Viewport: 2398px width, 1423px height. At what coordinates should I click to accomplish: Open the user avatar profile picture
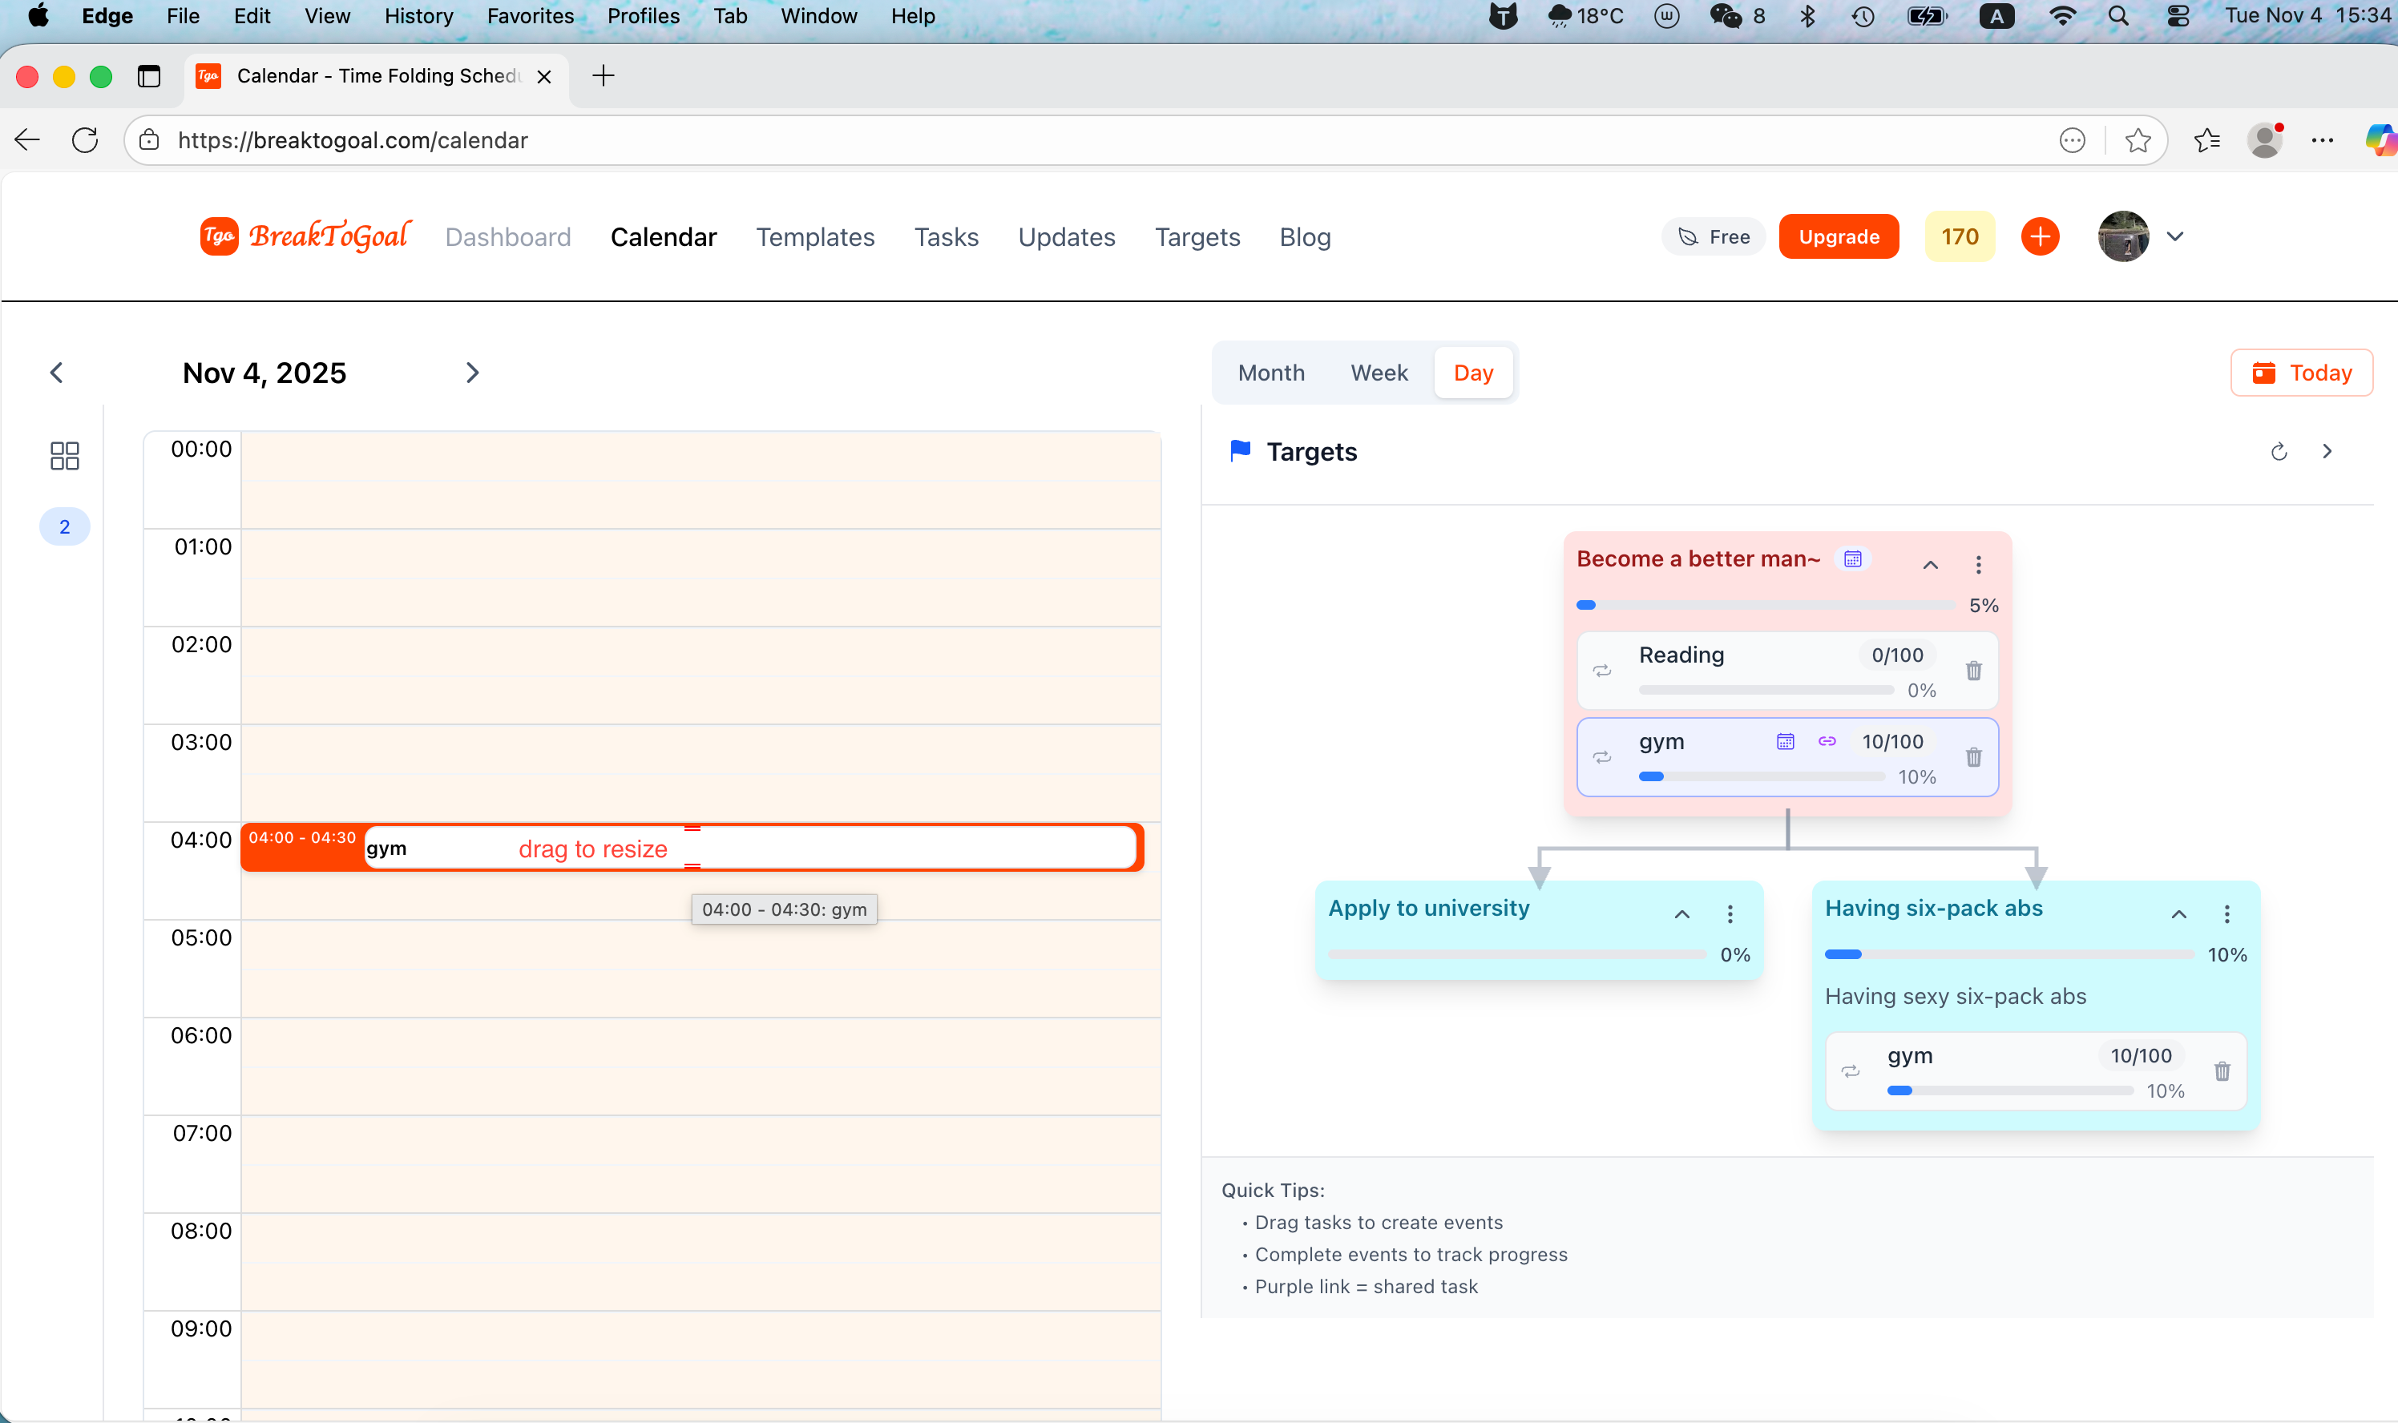pyautogui.click(x=2123, y=236)
